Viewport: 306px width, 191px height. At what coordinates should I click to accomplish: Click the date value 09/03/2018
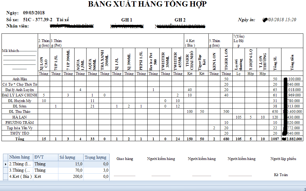tap(34, 13)
